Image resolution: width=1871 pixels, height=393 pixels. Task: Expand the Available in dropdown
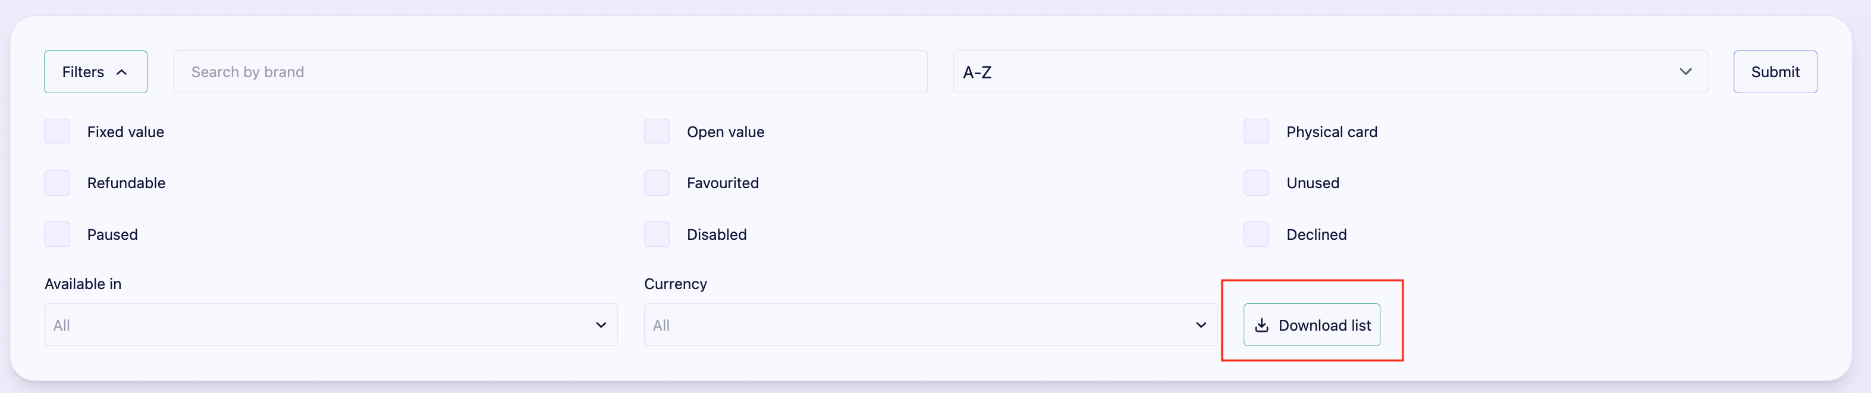[x=331, y=325]
